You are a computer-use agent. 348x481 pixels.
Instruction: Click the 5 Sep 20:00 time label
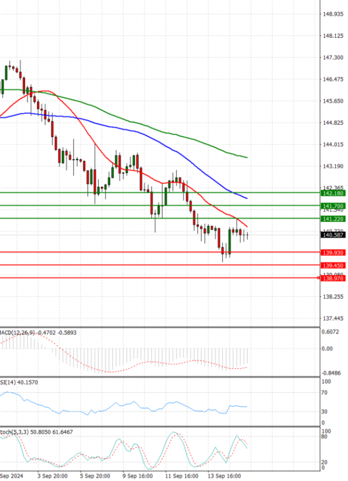[95, 476]
